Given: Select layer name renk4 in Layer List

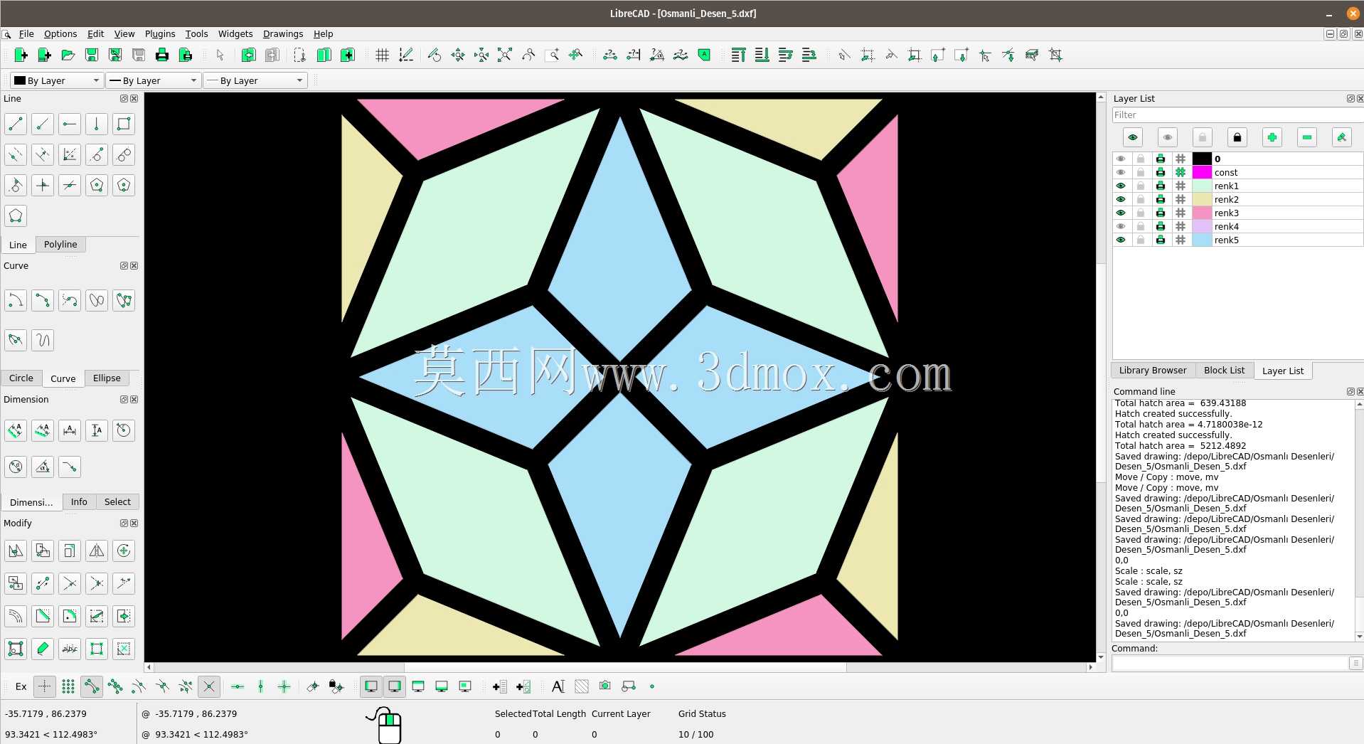Looking at the screenshot, I should [1227, 227].
